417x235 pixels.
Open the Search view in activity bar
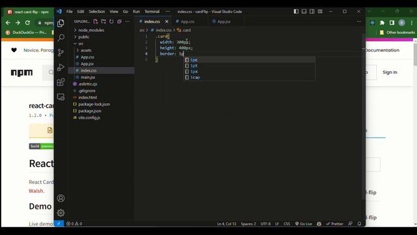tap(61, 38)
